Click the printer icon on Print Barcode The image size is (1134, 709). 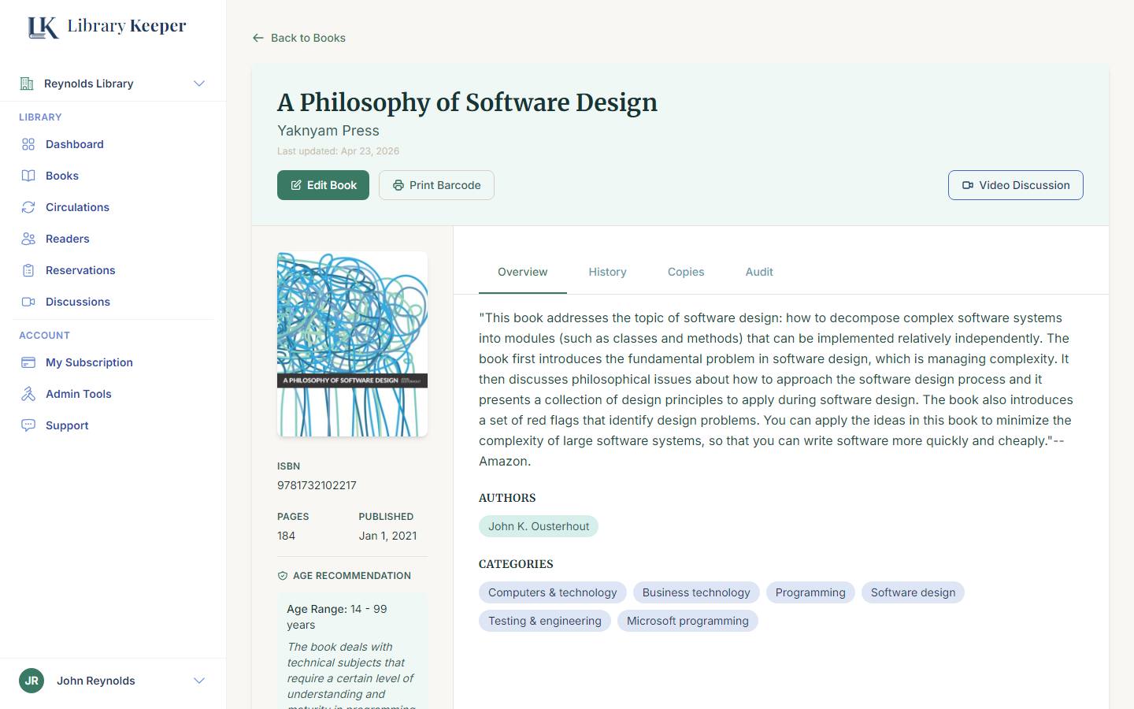point(398,185)
